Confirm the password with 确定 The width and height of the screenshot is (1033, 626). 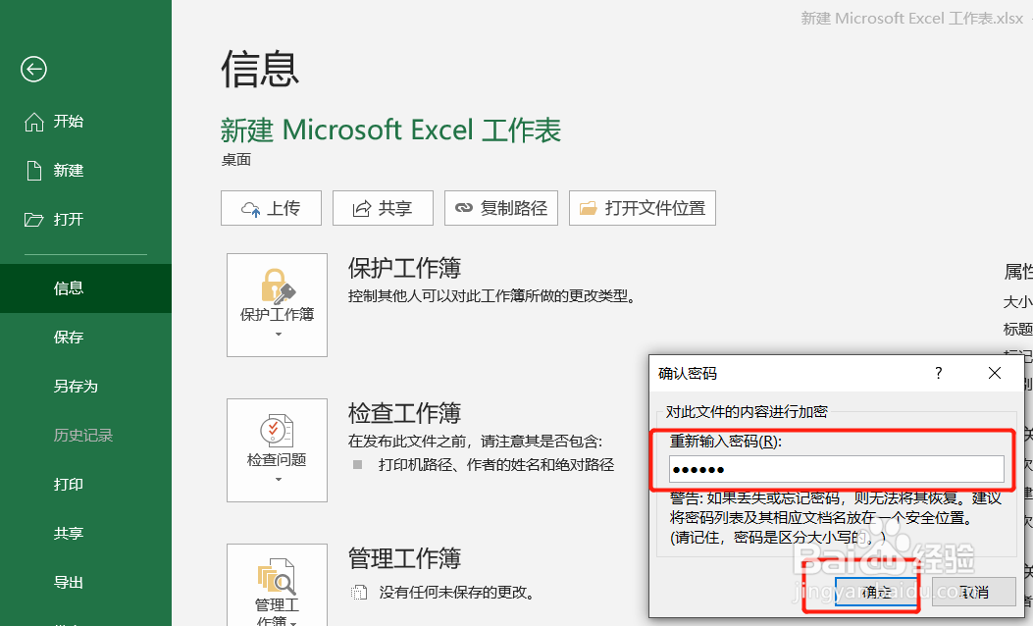876,592
